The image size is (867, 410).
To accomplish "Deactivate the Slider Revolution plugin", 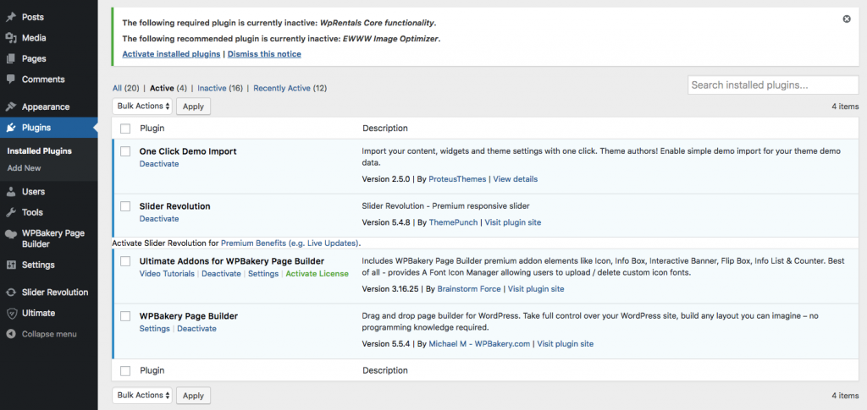I will tap(159, 218).
